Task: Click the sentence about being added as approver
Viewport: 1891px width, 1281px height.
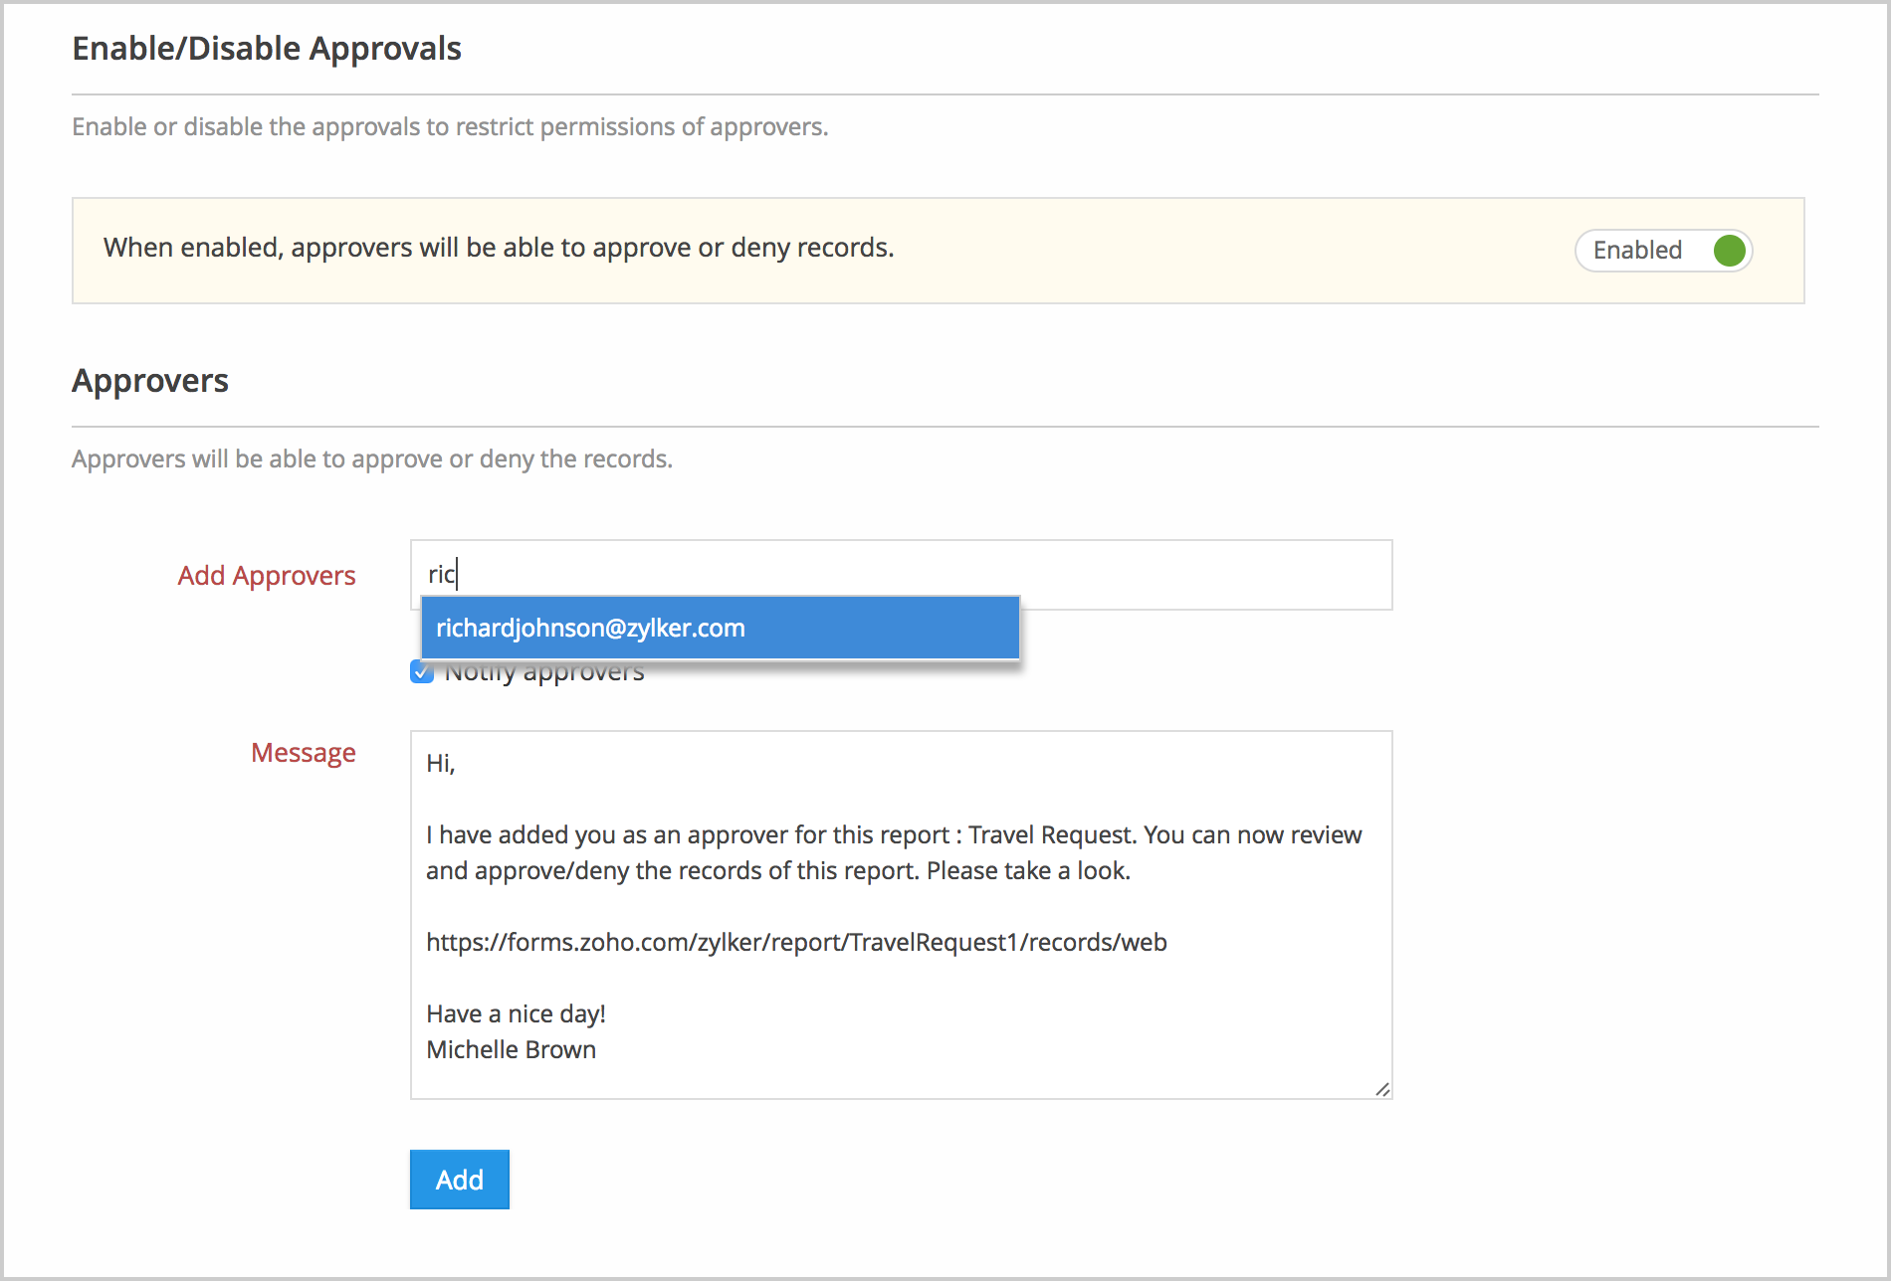Action: [893, 835]
